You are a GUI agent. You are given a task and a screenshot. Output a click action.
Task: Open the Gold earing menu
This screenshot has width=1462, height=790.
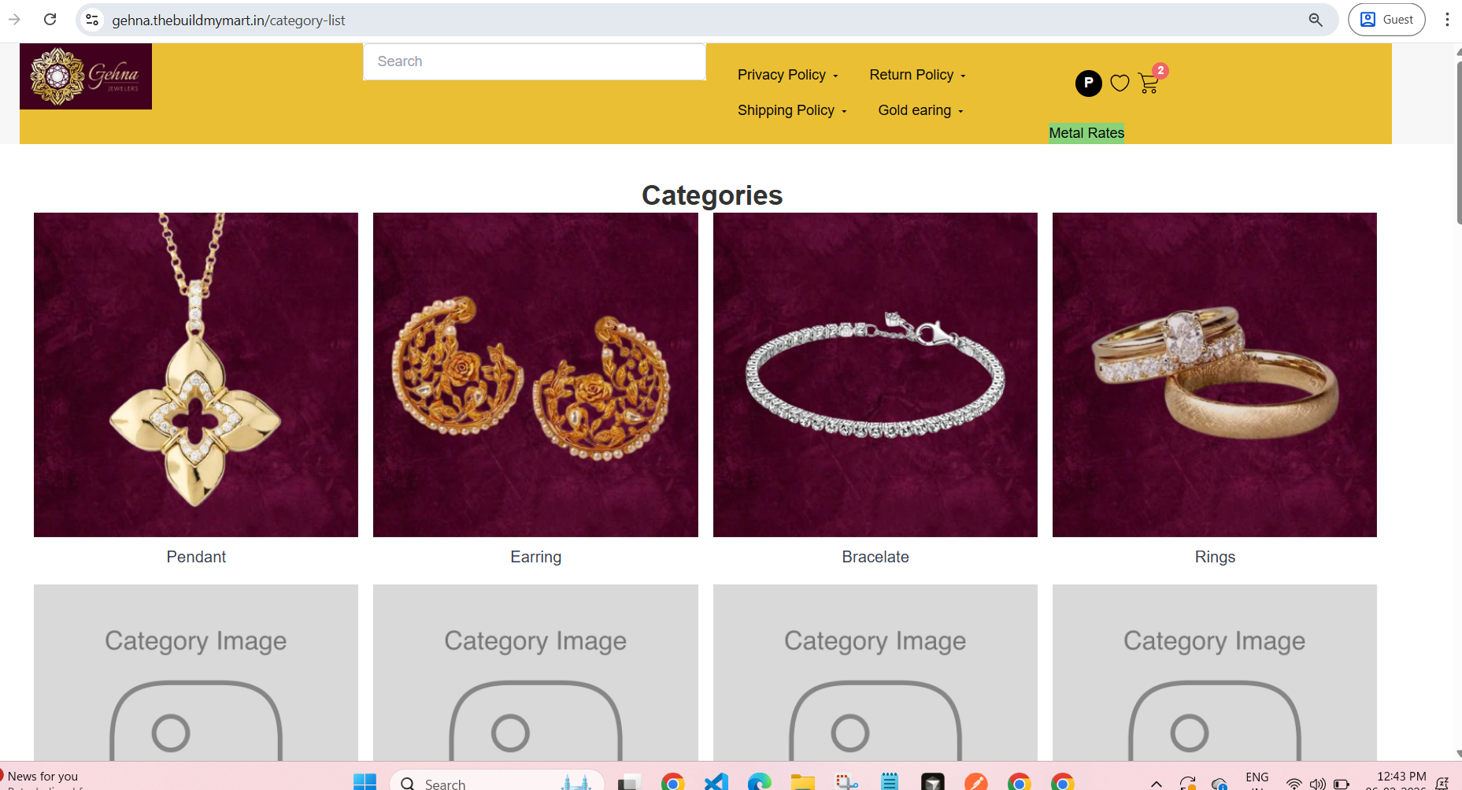point(920,110)
